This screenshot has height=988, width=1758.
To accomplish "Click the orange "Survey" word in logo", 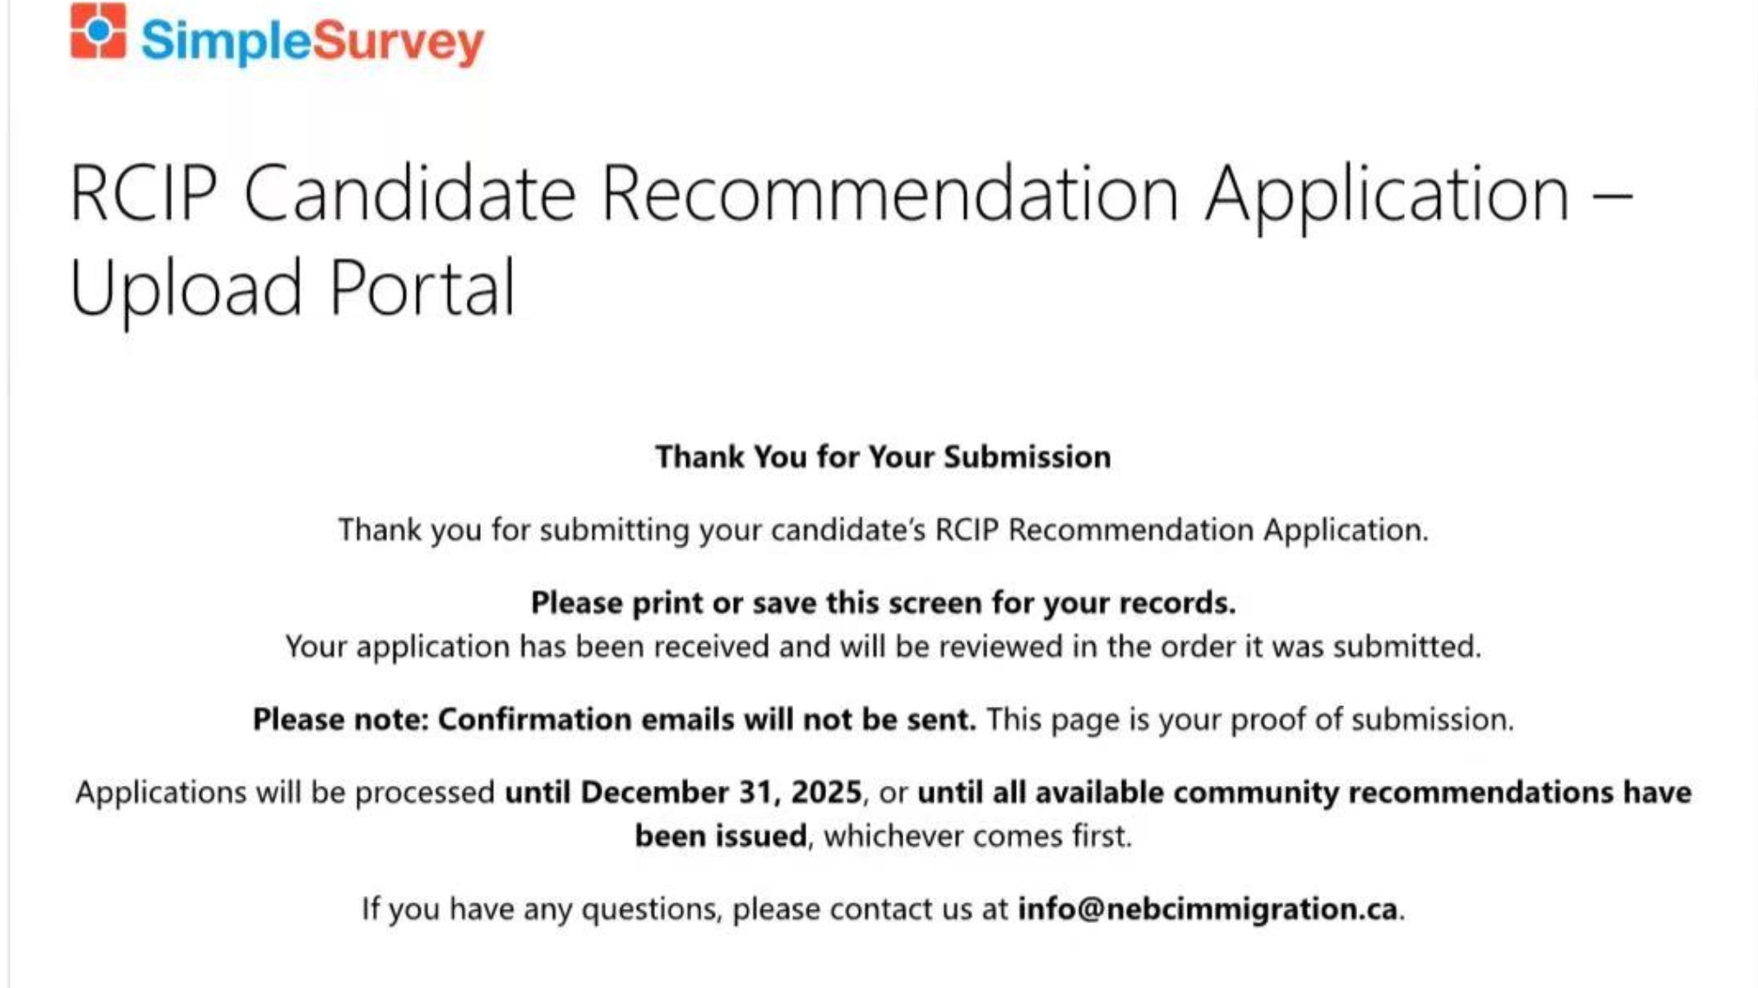I will click(x=397, y=41).
